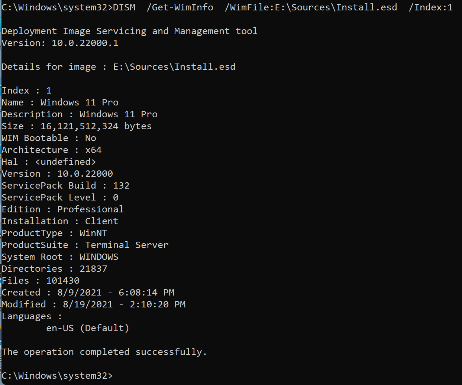Click the Architecture : x64 line
Viewport: 462px width, 385px height.
(52, 150)
